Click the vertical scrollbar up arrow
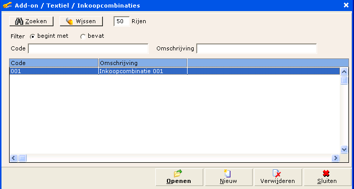 point(344,72)
